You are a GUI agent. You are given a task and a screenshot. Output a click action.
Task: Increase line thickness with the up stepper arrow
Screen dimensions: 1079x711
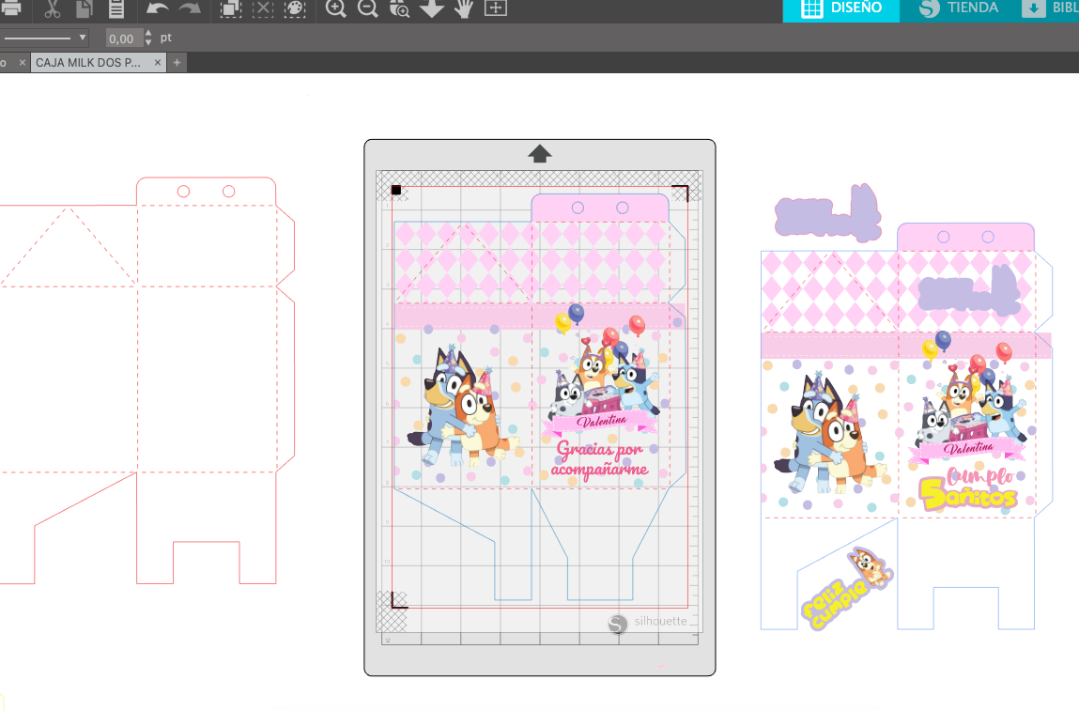point(148,33)
